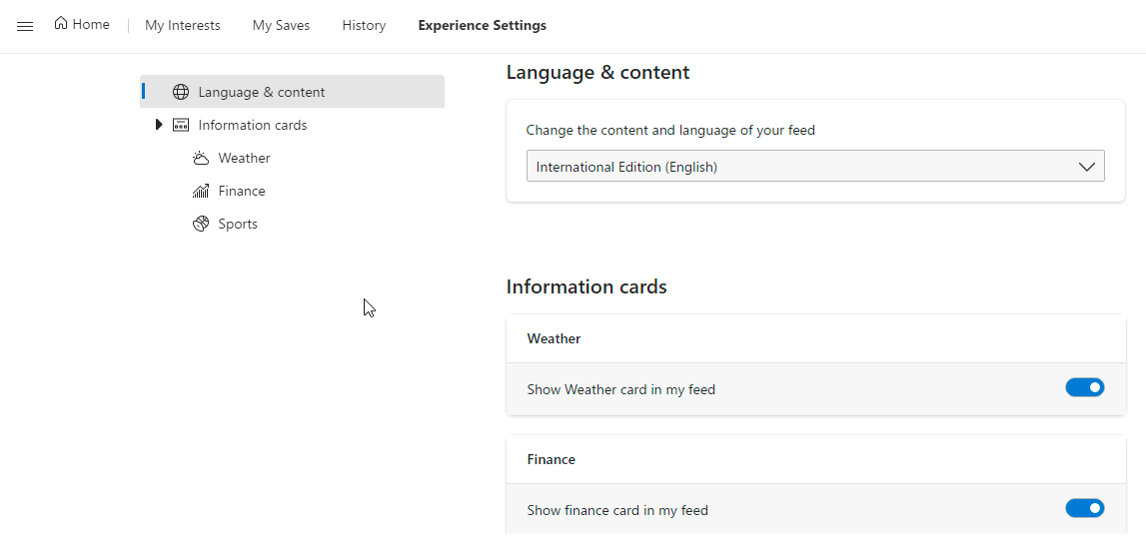Click the Home house icon
The width and height of the screenshot is (1146, 538).
click(62, 24)
